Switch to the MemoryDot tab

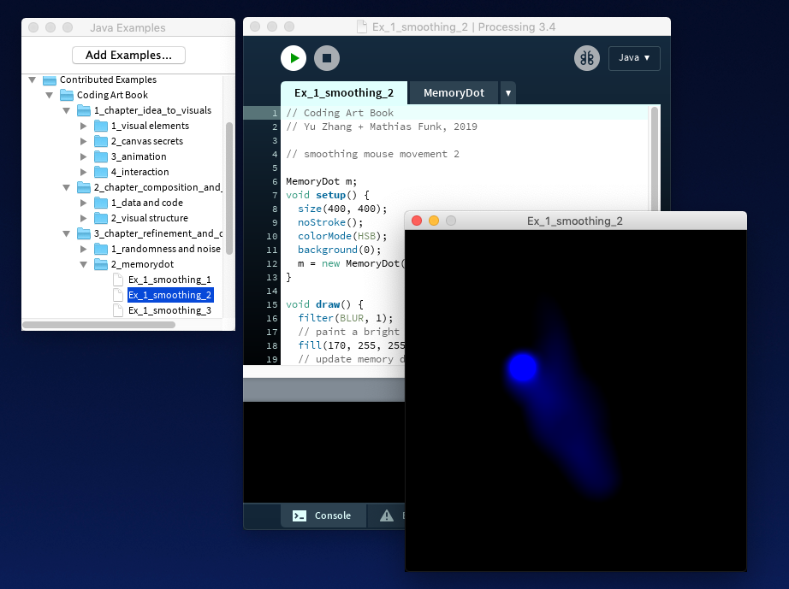[454, 92]
